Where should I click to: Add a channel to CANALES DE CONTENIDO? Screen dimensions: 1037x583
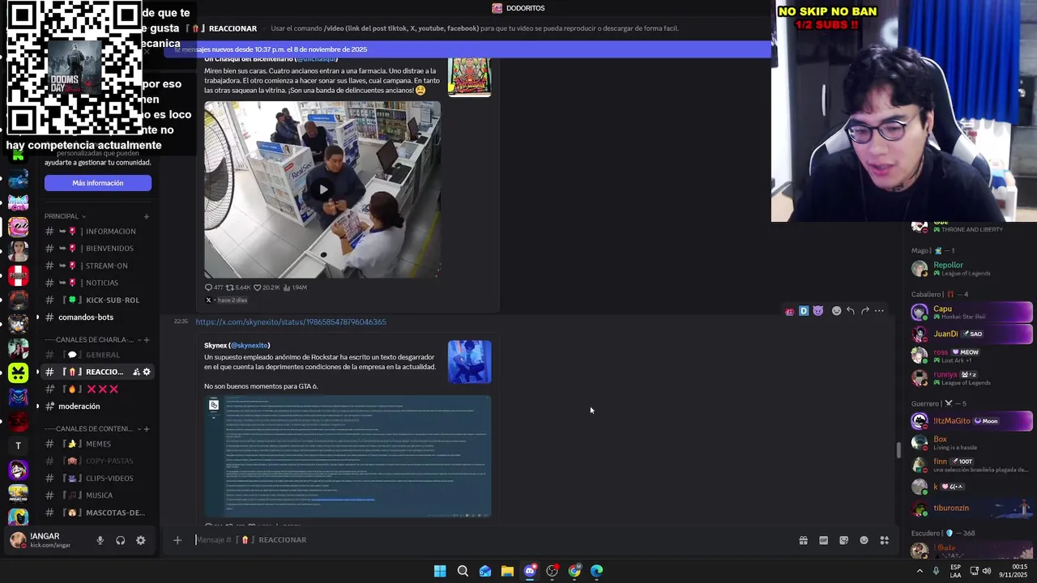[147, 428]
